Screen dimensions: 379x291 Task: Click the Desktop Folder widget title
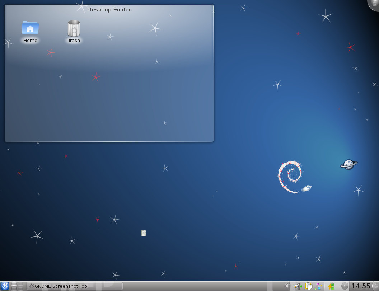click(109, 10)
